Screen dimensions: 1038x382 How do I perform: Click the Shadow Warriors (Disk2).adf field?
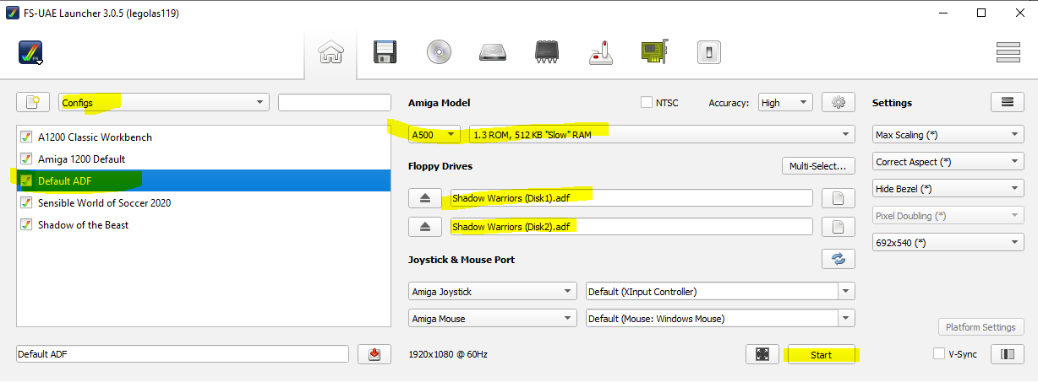[631, 226]
